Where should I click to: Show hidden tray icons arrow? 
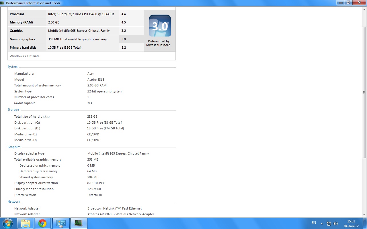[322, 224]
